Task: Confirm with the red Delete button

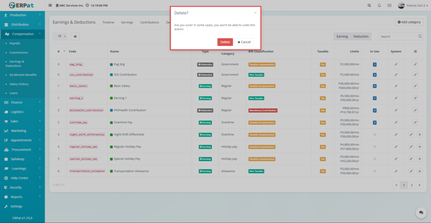Action: coord(225,42)
